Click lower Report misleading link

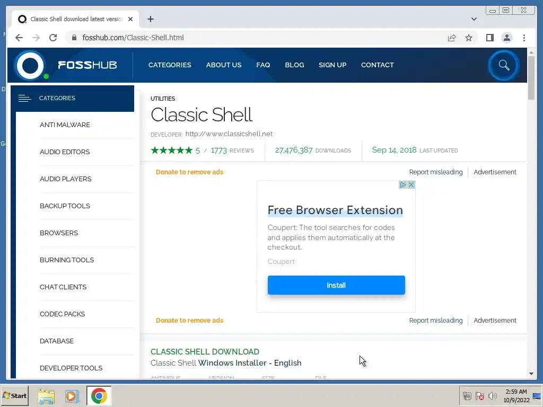point(436,321)
